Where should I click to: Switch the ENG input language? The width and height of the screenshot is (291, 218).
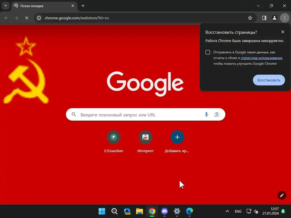(x=238, y=211)
